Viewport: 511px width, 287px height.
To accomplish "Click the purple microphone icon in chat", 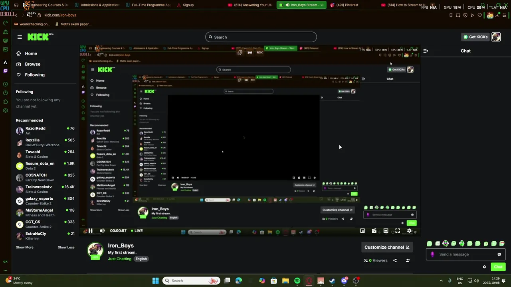I will 432,254.
